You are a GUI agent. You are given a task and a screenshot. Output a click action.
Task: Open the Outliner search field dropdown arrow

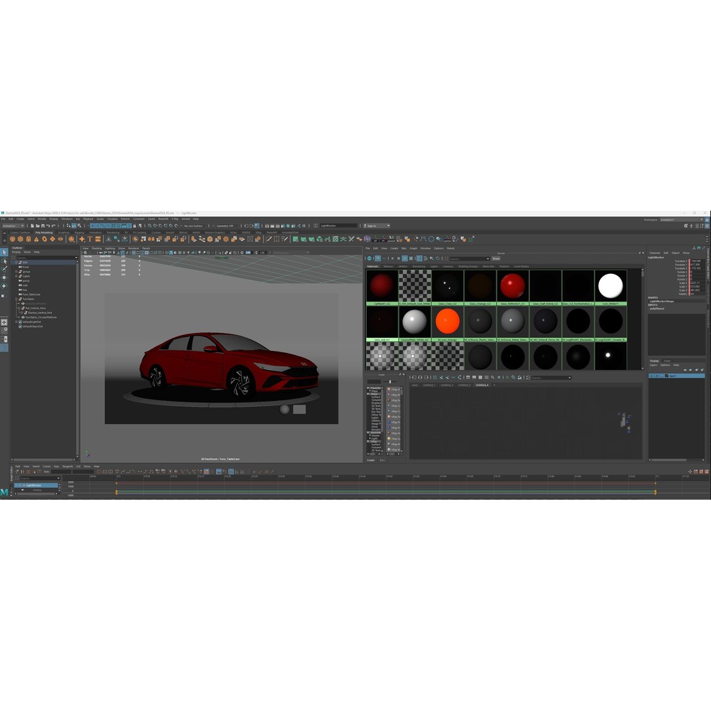pyautogui.click(x=76, y=257)
